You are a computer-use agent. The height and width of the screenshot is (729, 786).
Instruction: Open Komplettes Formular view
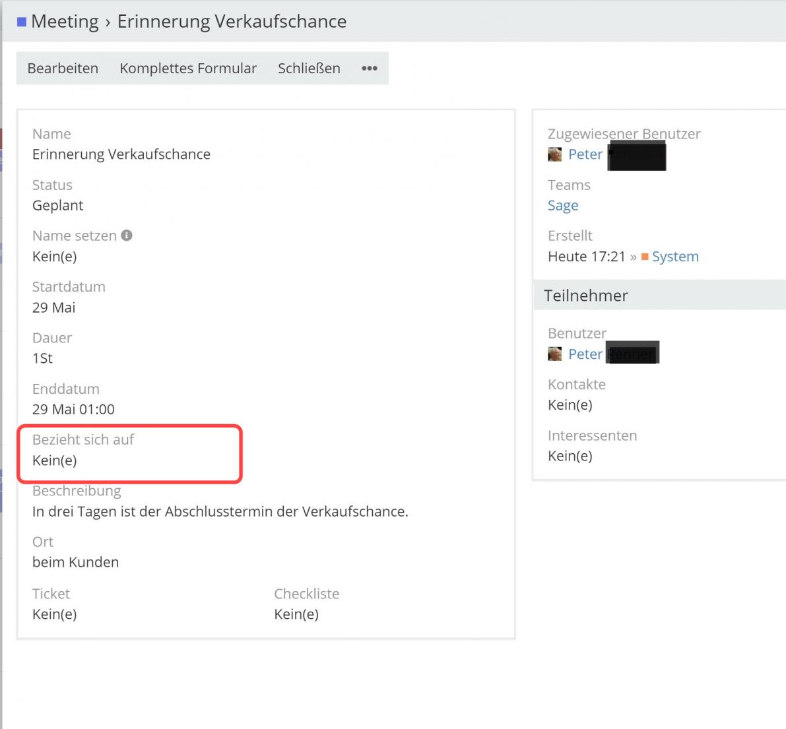[x=188, y=69]
